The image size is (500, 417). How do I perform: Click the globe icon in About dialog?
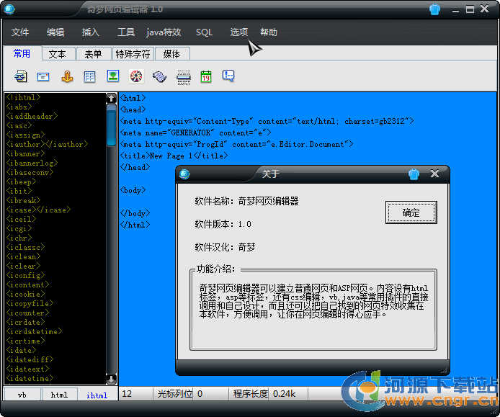(184, 174)
